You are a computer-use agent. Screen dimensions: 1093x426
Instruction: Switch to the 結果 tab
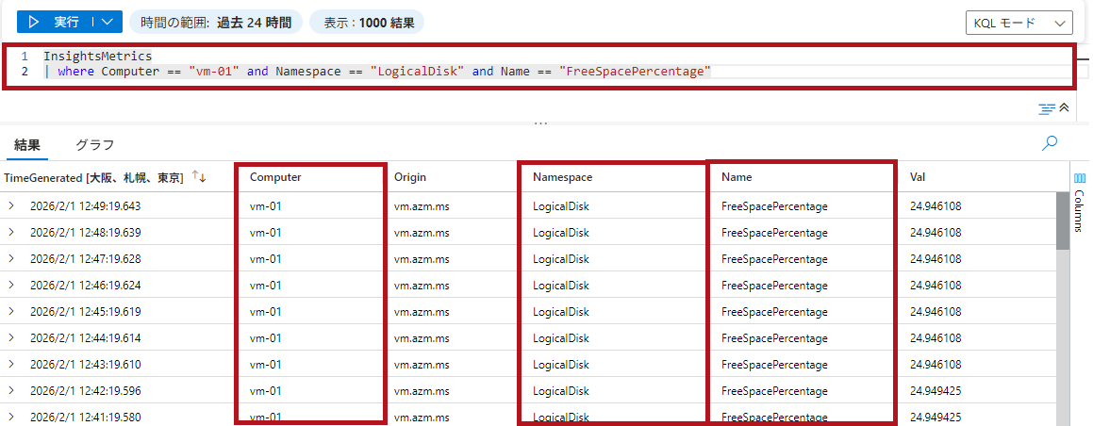pyautogui.click(x=27, y=145)
